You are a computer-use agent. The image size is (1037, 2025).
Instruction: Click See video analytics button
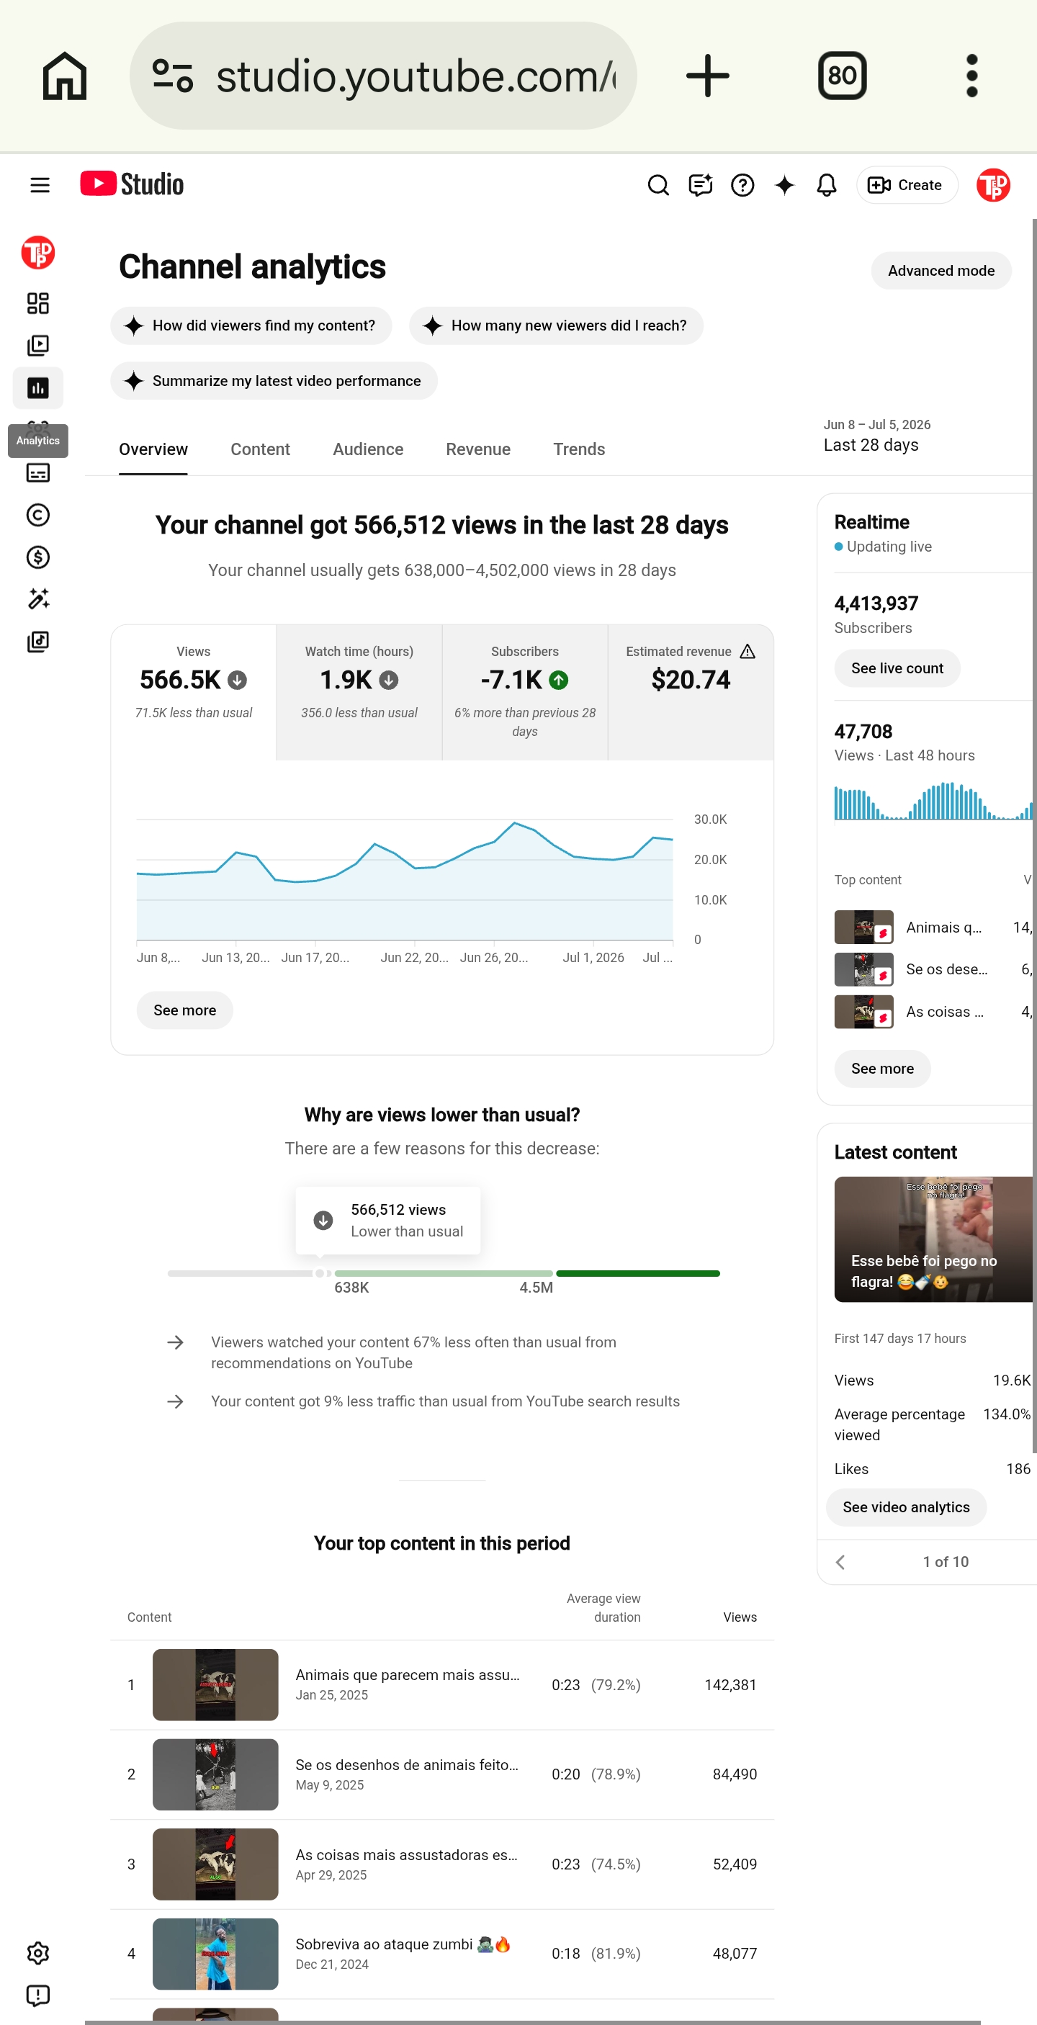tap(906, 1507)
